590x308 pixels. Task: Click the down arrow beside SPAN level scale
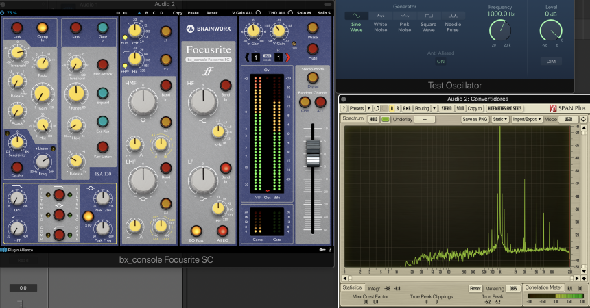tap(584, 271)
